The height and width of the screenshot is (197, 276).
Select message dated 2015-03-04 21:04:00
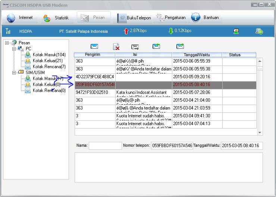click(166, 101)
